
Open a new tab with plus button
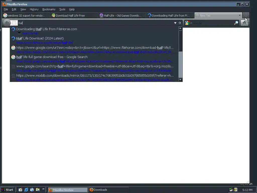(x=246, y=15)
